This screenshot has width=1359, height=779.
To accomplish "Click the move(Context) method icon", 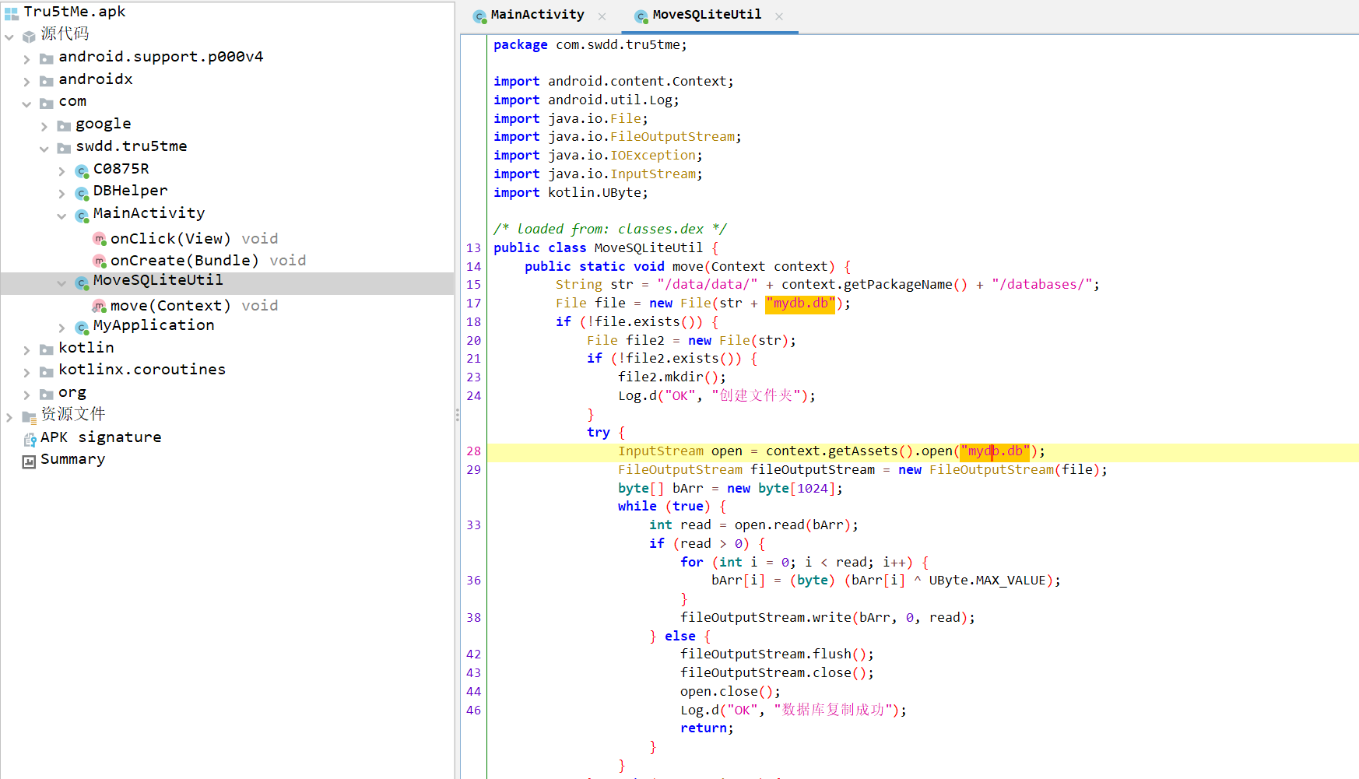I will tap(99, 305).
